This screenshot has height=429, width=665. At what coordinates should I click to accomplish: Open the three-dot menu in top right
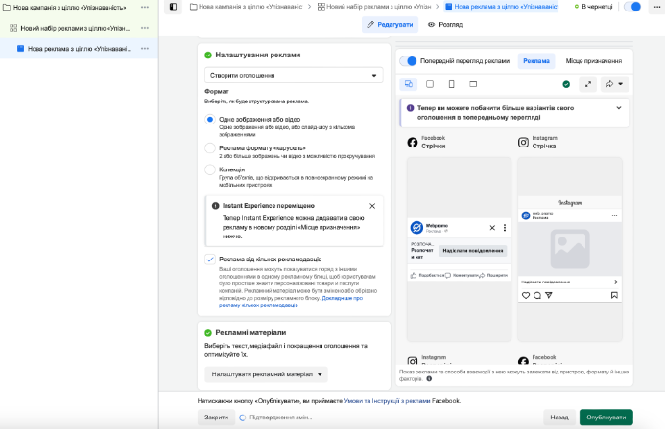[656, 7]
